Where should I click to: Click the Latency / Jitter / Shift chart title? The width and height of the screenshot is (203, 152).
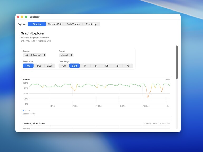(34, 123)
